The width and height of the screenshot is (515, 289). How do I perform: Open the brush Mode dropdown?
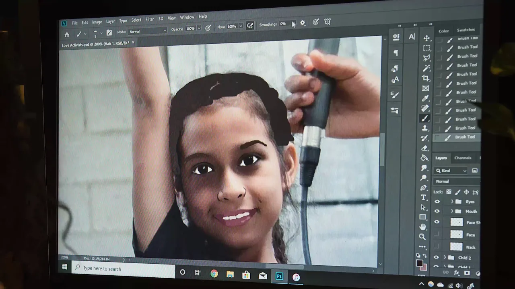[x=148, y=31]
